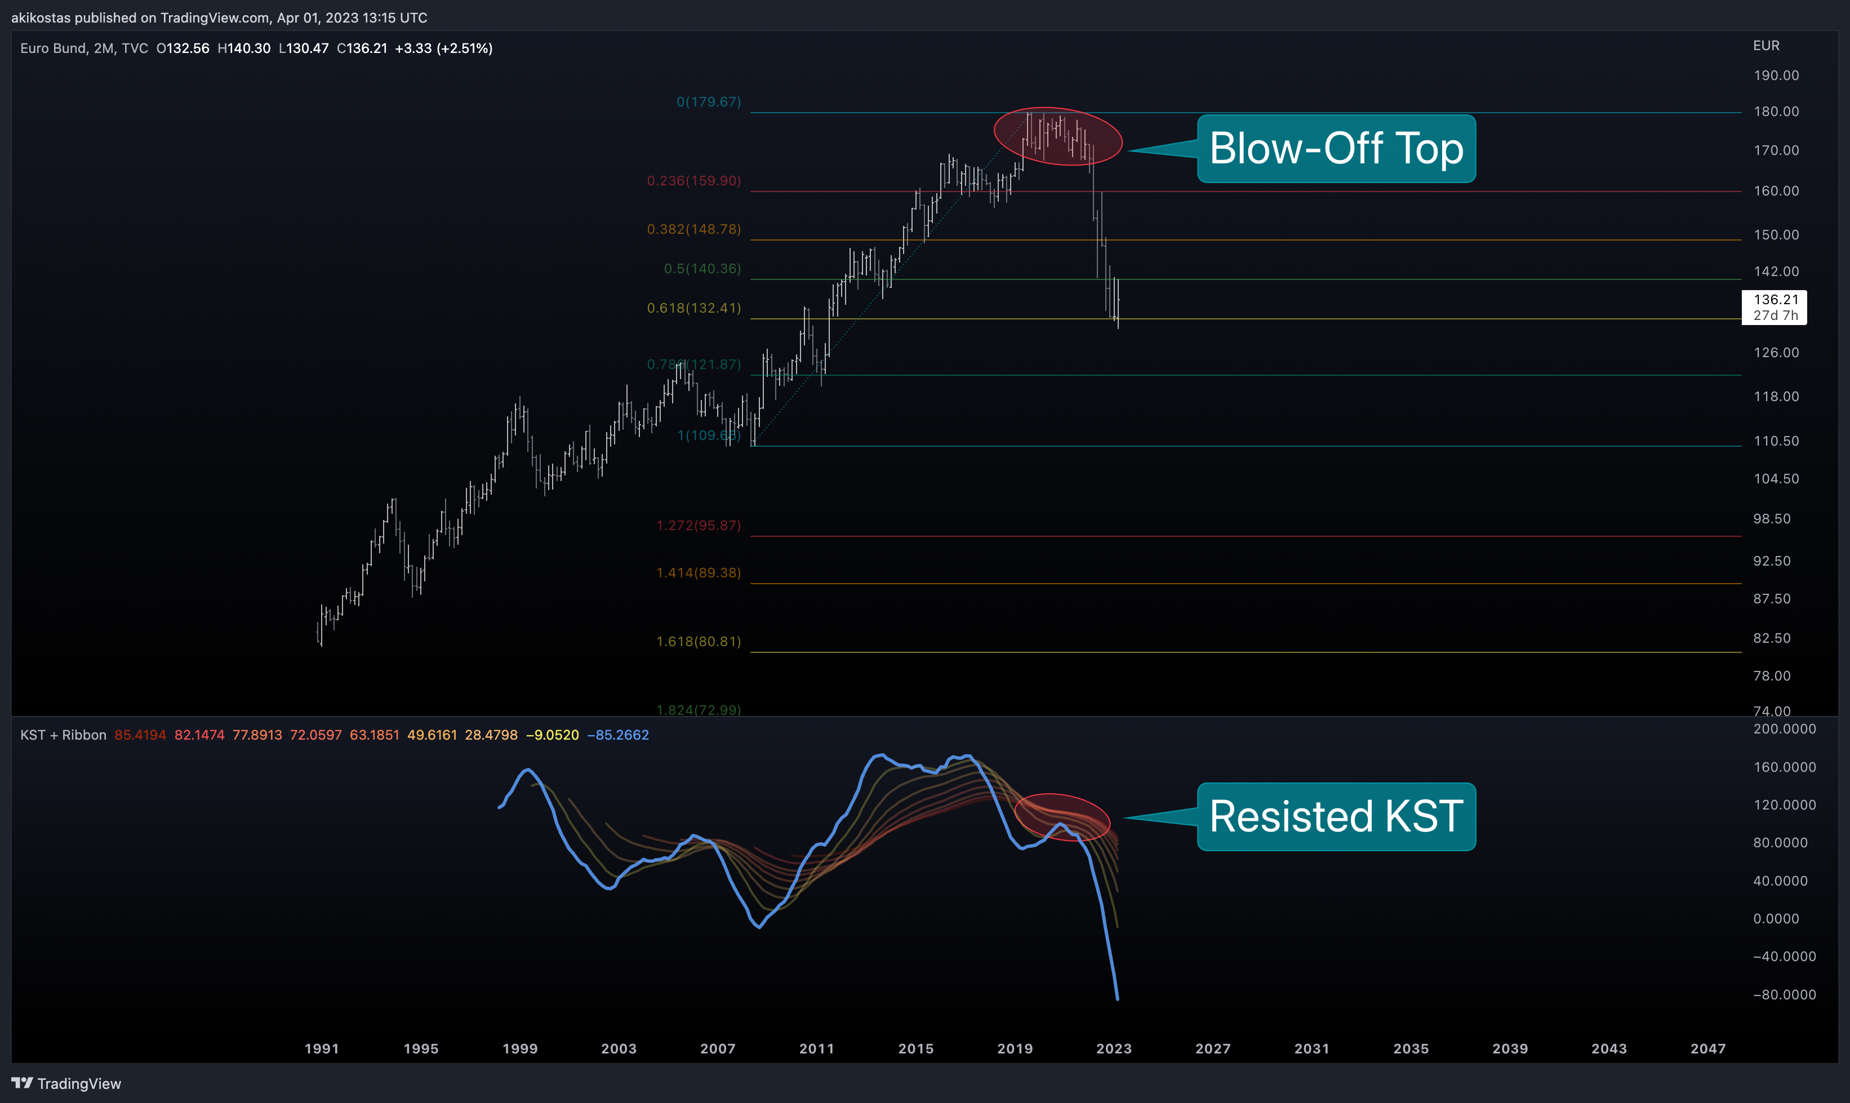The image size is (1850, 1103).
Task: Click the Fibonacci label 0.236(159.90)
Action: 693,181
